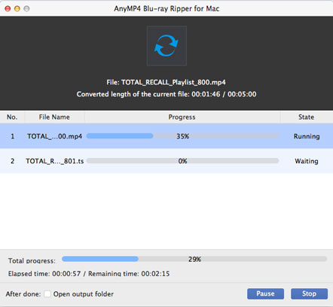Click the Total progress label
333x307 pixels.
pos(32,260)
